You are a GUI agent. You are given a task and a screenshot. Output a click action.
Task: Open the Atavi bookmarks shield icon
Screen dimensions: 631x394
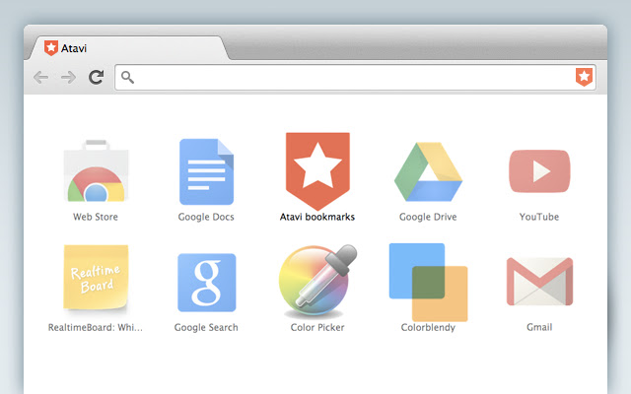317,170
